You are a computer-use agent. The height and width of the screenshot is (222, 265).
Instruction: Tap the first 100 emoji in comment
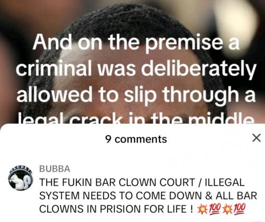pyautogui.click(x=215, y=209)
